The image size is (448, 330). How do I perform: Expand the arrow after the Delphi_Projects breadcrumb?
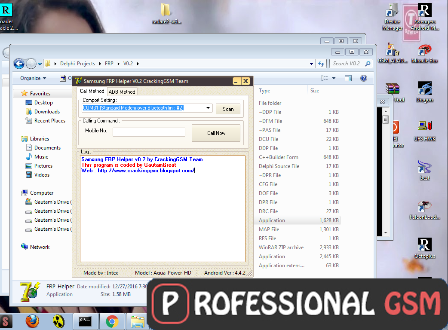(100, 64)
